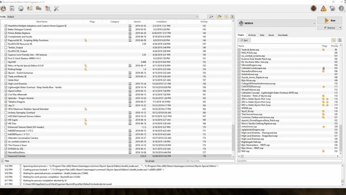Click flag icon on HD Ingots row
Screen dimensions: 346x195
(85, 120)
